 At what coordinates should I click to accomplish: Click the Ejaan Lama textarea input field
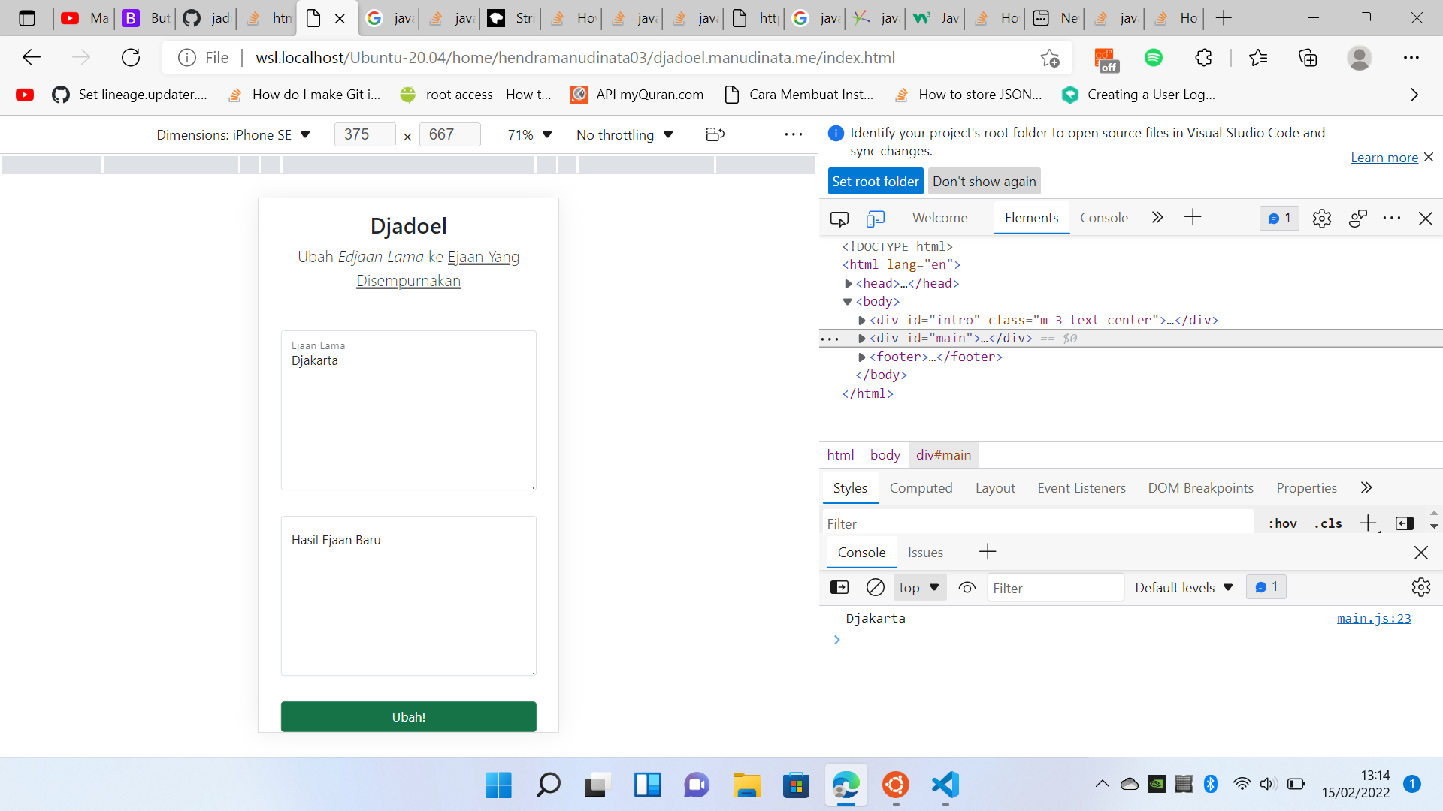[x=408, y=409]
